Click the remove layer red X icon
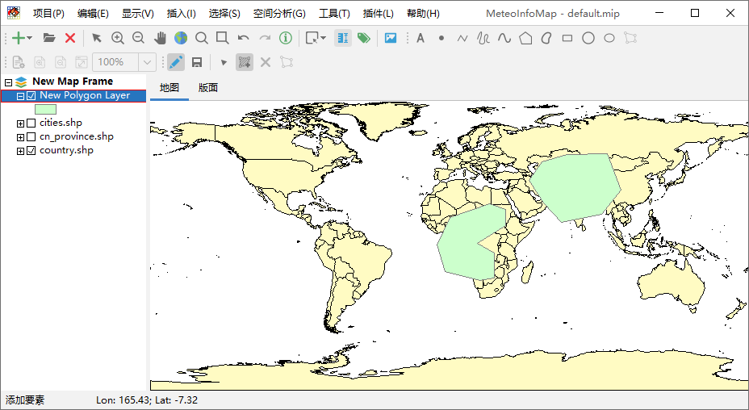Screen dimensions: 749x410 point(70,38)
